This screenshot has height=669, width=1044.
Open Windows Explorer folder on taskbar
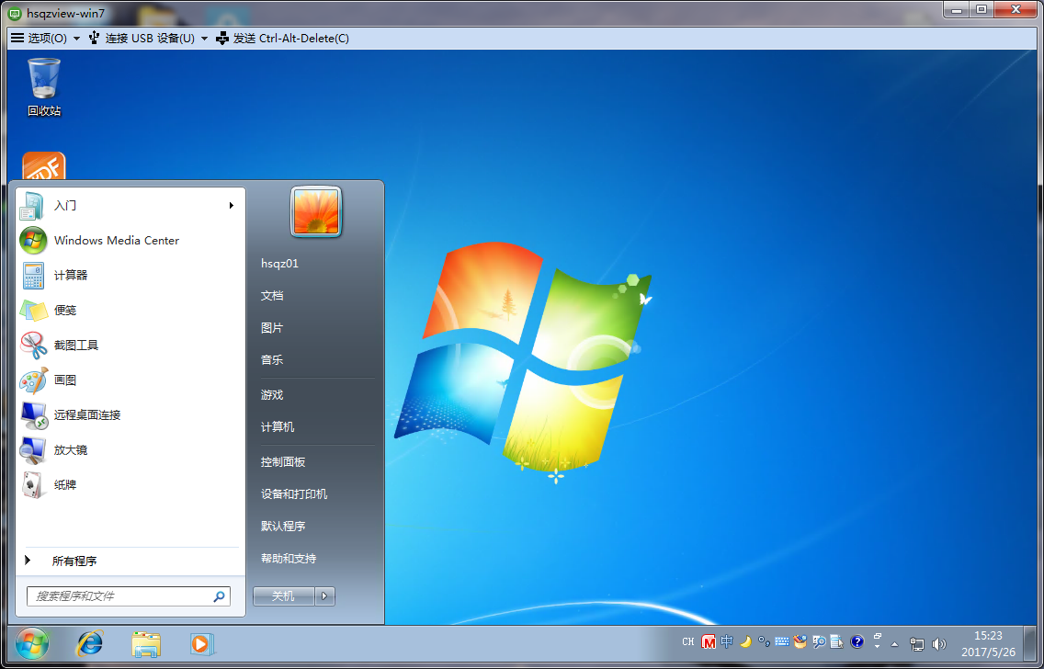tap(146, 643)
